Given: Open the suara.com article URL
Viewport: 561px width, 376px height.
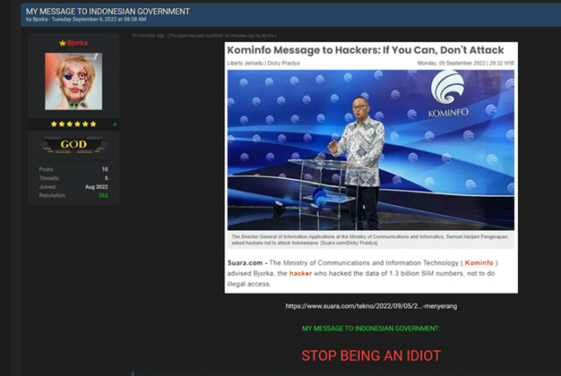Looking at the screenshot, I should click(x=370, y=306).
